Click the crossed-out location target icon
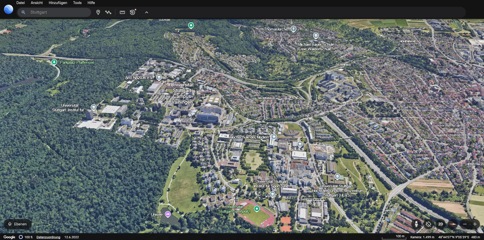Screen dimensions: 484x240 point(428,224)
